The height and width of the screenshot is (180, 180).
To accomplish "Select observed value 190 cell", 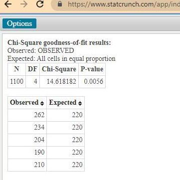I will 27,153.
